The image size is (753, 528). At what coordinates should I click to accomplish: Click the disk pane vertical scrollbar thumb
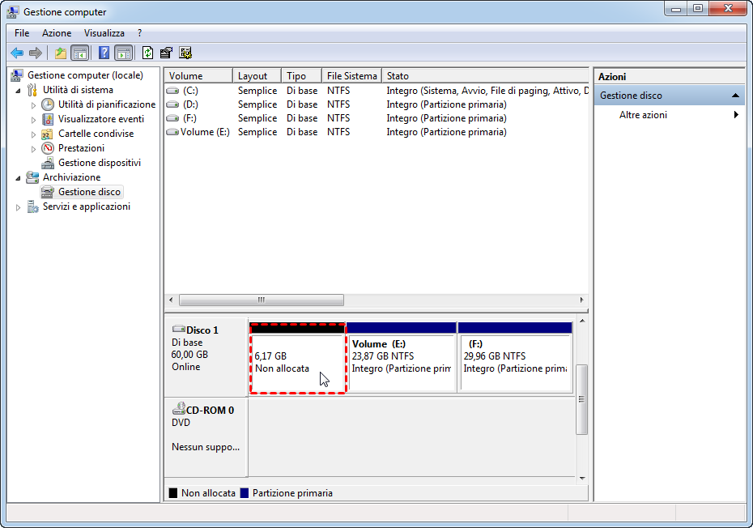(581, 399)
